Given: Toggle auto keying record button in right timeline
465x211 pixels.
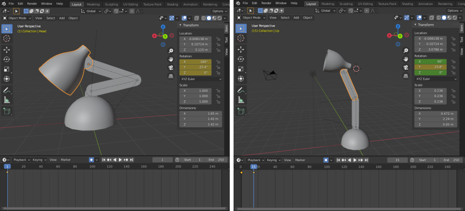Looking at the screenshot, I should pos(326,160).
